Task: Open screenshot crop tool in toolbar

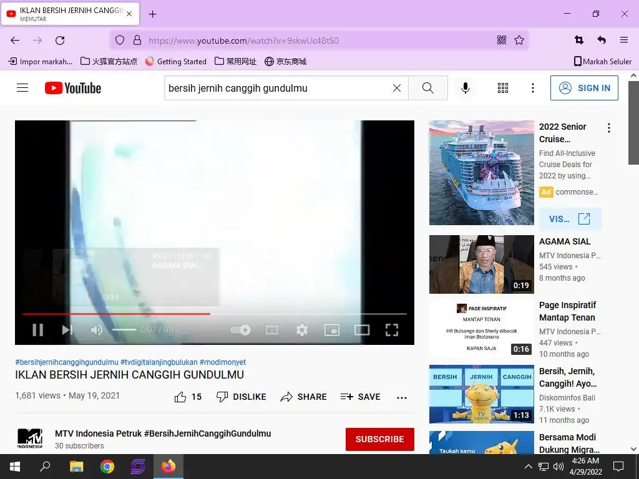Action: point(578,40)
